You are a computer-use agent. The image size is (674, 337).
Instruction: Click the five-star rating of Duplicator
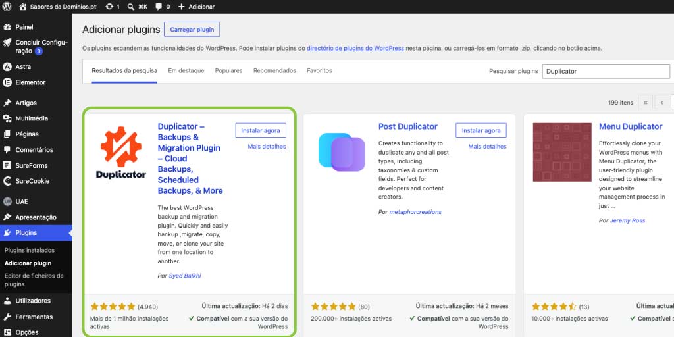[113, 307]
